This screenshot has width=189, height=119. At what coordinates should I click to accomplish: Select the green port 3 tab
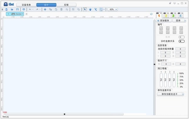point(173,16)
